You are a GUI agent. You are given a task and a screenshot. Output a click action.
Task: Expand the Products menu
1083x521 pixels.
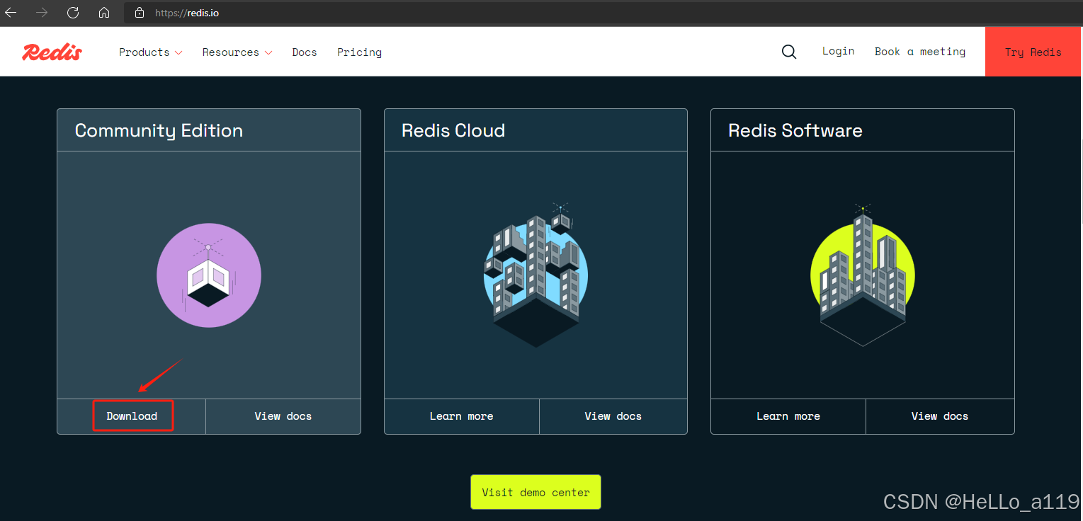[151, 52]
